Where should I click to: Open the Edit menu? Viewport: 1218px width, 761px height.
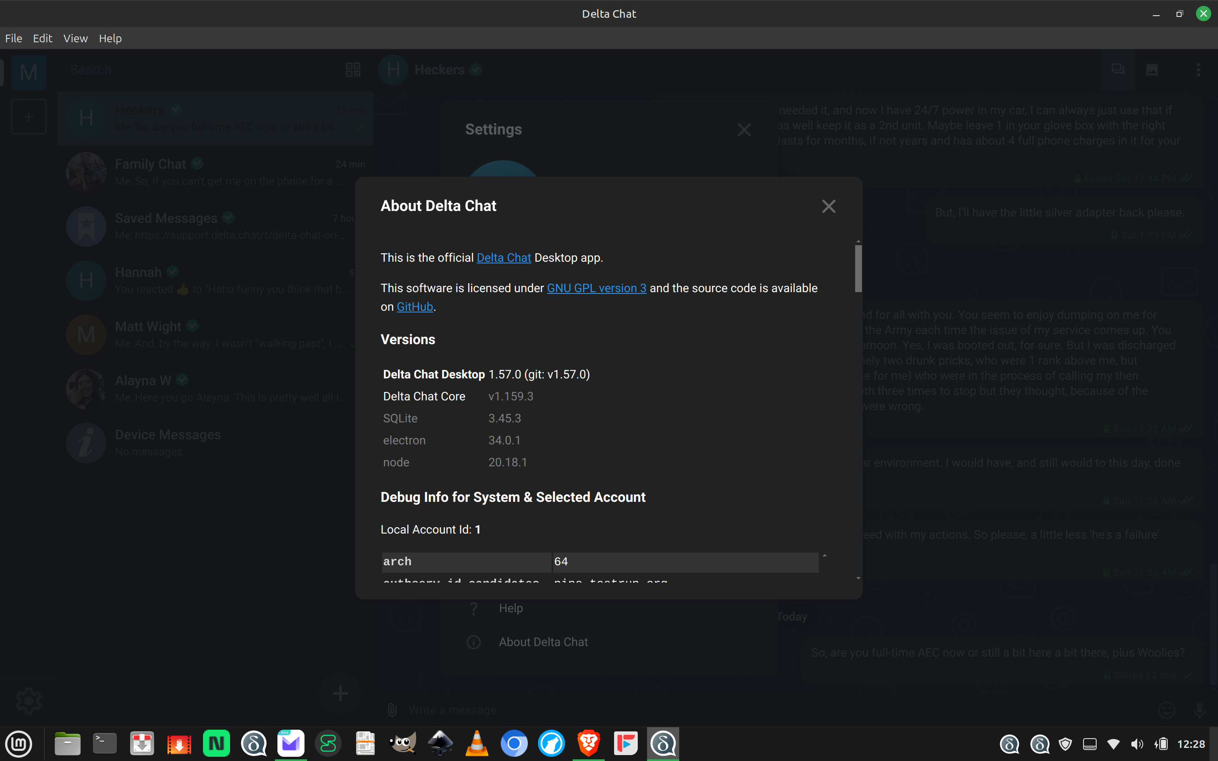pos(43,38)
